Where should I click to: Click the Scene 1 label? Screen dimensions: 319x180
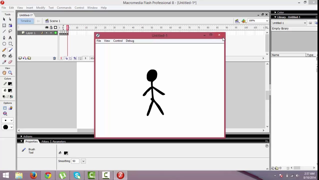(55, 21)
